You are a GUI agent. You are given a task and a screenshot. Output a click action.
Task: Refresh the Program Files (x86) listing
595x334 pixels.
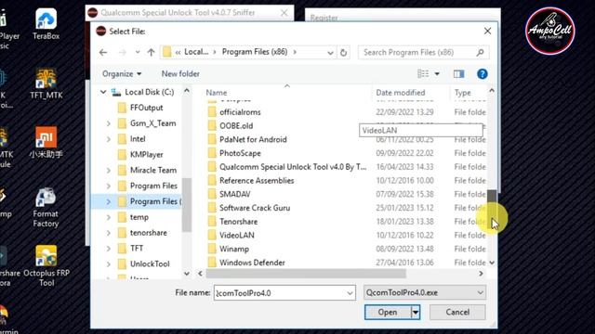point(343,53)
